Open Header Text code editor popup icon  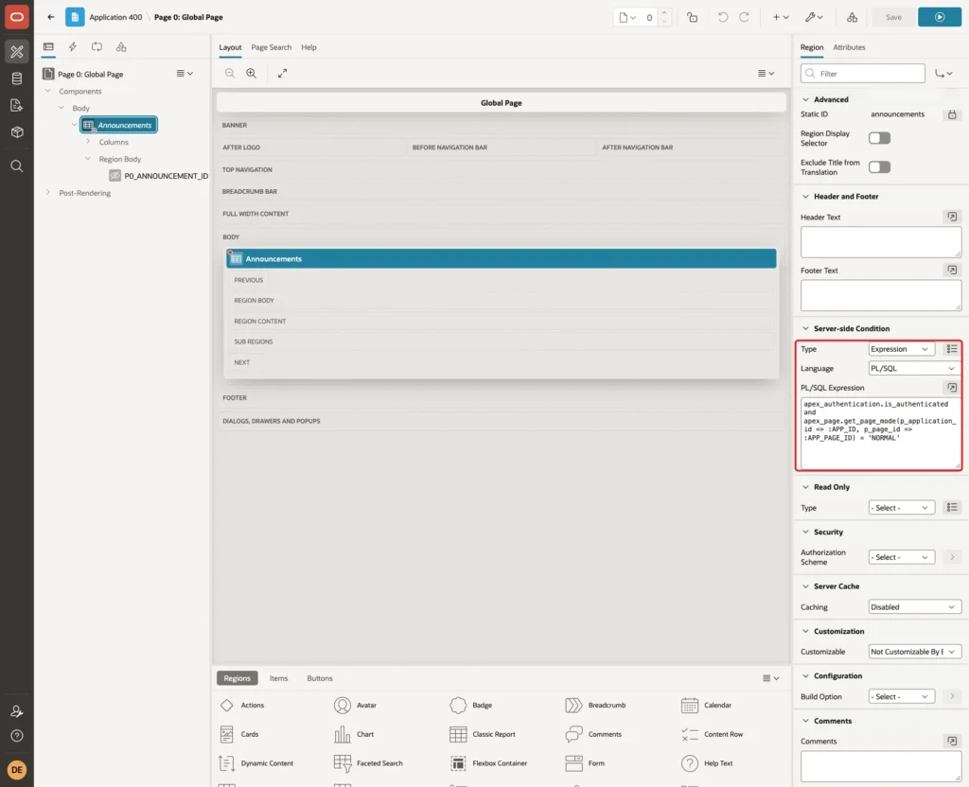(952, 217)
